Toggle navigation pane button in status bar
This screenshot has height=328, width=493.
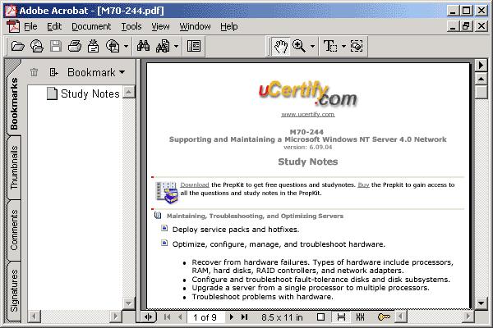[149, 317]
